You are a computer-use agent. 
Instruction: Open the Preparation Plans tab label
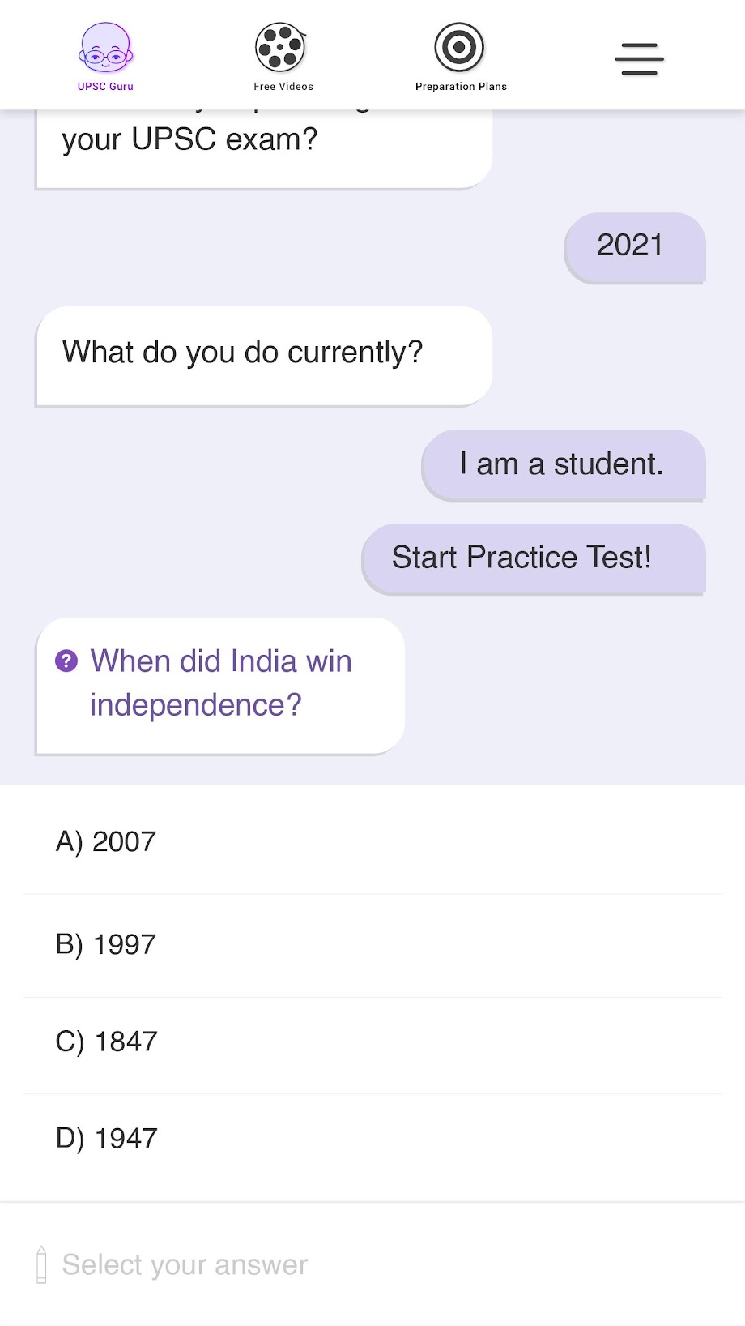[x=461, y=87]
